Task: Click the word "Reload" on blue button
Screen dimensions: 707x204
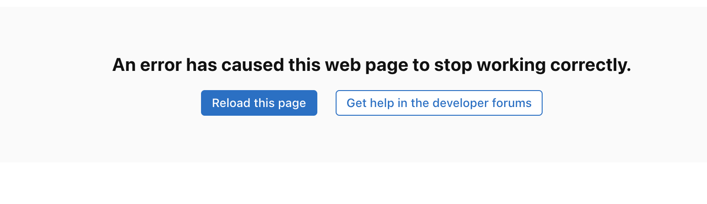Action: tap(231, 103)
